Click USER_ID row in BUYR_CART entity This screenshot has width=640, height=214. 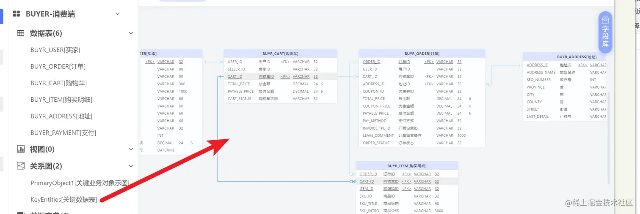point(280,62)
